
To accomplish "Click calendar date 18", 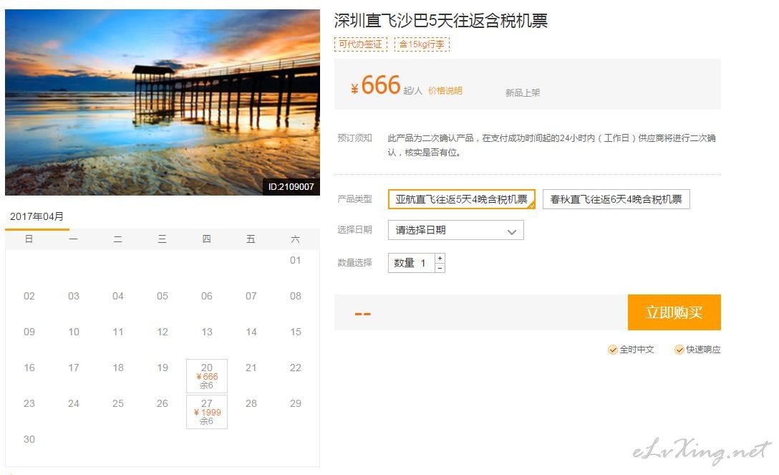I will point(117,368).
